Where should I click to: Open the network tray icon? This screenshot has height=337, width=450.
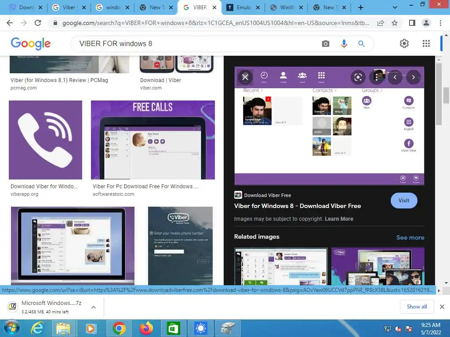[x=388, y=328]
